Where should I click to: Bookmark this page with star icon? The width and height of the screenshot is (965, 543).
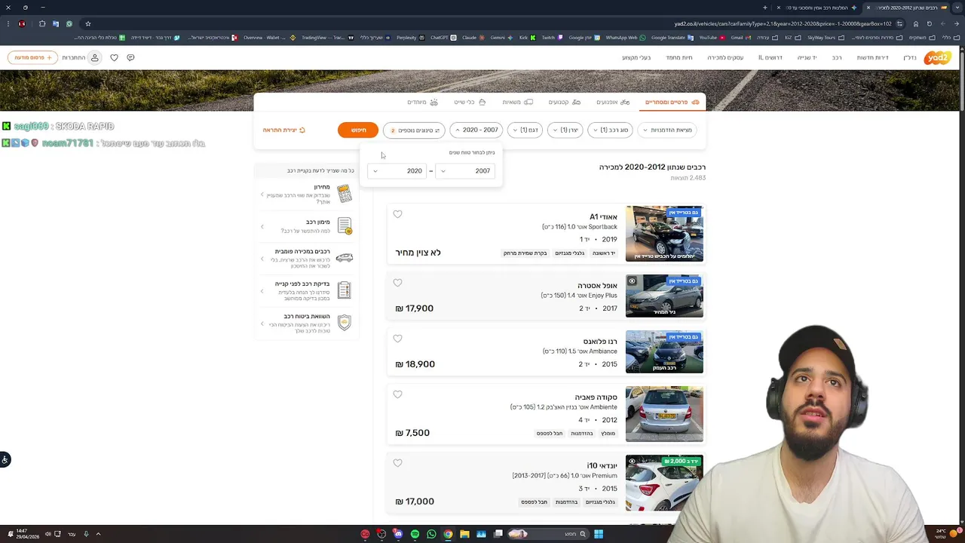coord(87,23)
